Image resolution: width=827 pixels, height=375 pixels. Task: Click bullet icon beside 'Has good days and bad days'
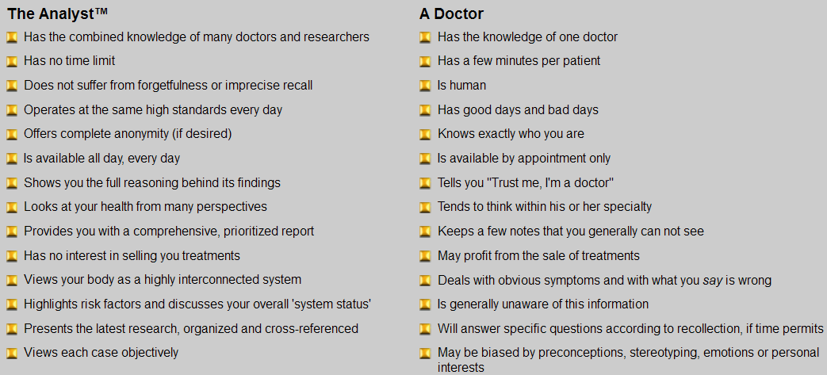425,110
